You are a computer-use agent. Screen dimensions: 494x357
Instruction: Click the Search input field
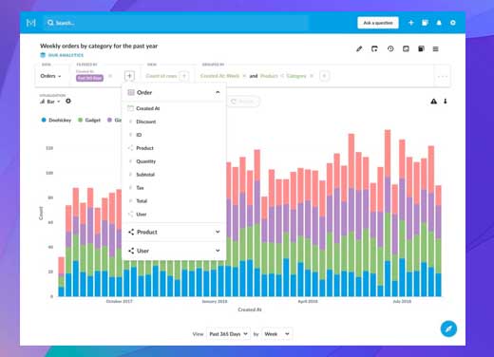tap(176, 23)
